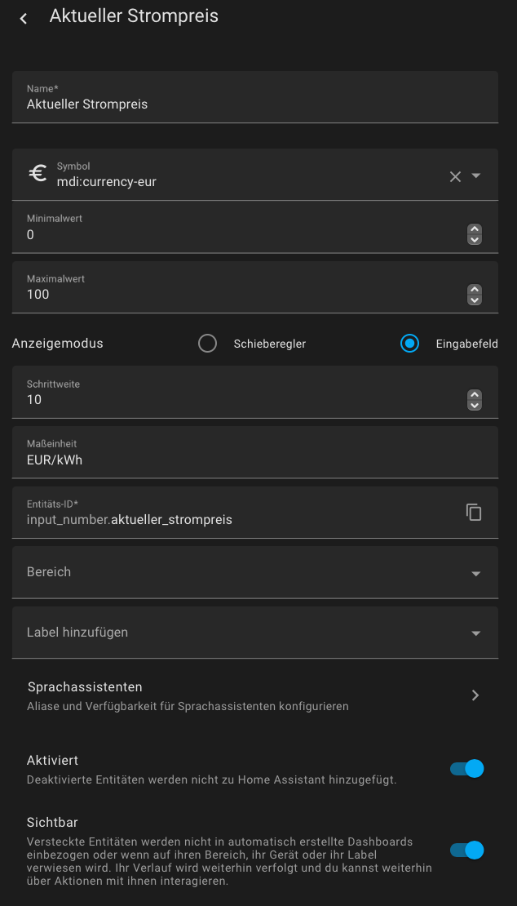Clear the mdi:currency-eur symbol selection
517x906 pixels.
click(x=455, y=177)
